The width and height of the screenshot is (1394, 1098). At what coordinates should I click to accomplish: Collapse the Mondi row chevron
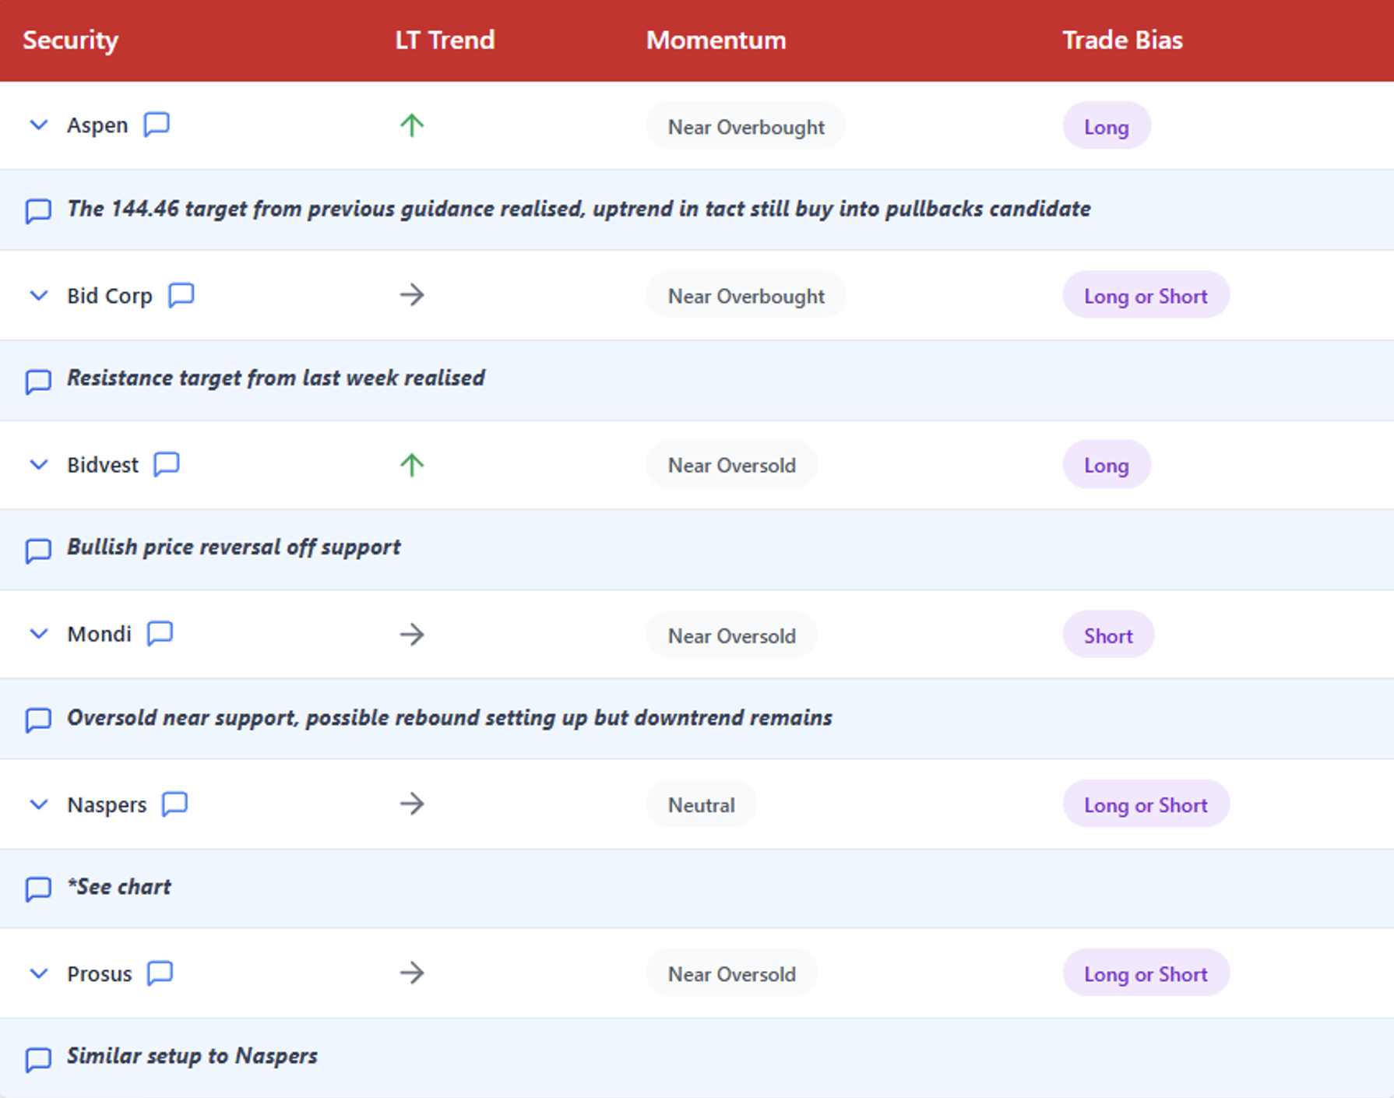38,634
